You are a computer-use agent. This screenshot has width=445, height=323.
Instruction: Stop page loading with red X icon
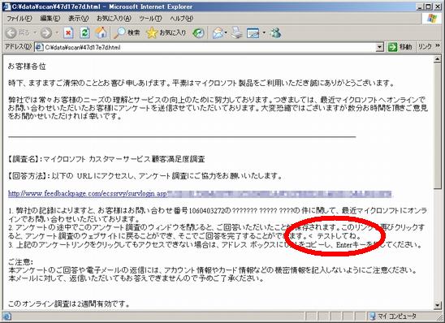point(68,33)
